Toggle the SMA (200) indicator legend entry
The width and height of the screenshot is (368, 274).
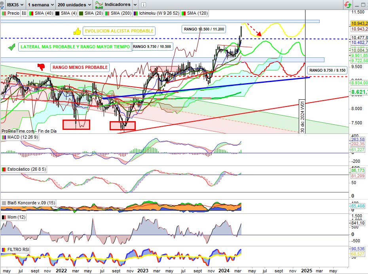pos(120,13)
